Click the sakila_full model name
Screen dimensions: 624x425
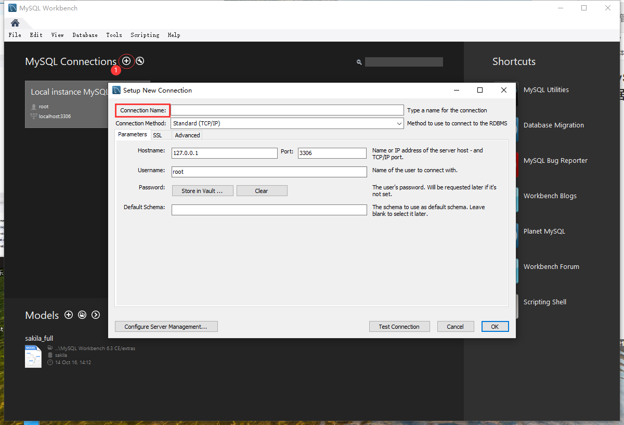point(39,338)
